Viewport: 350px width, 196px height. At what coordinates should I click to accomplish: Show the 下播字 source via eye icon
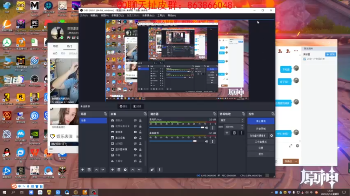tap(135, 161)
